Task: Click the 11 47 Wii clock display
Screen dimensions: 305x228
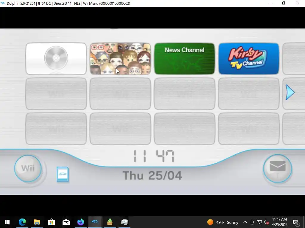Action: click(154, 156)
